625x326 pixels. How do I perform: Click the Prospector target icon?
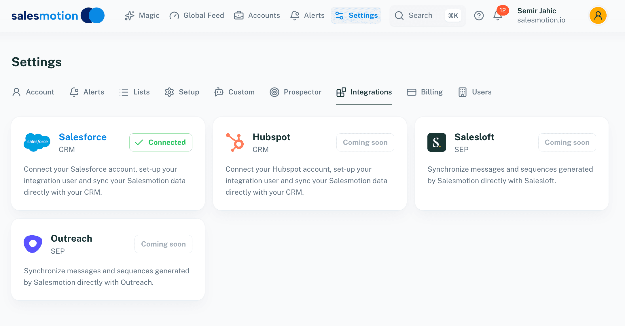tap(274, 92)
